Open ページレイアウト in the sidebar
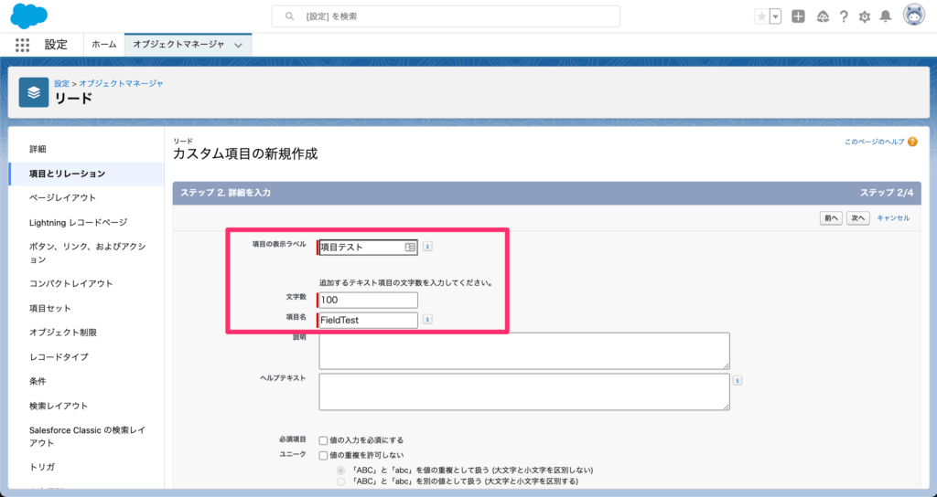Image resolution: width=937 pixels, height=497 pixels. click(62, 197)
